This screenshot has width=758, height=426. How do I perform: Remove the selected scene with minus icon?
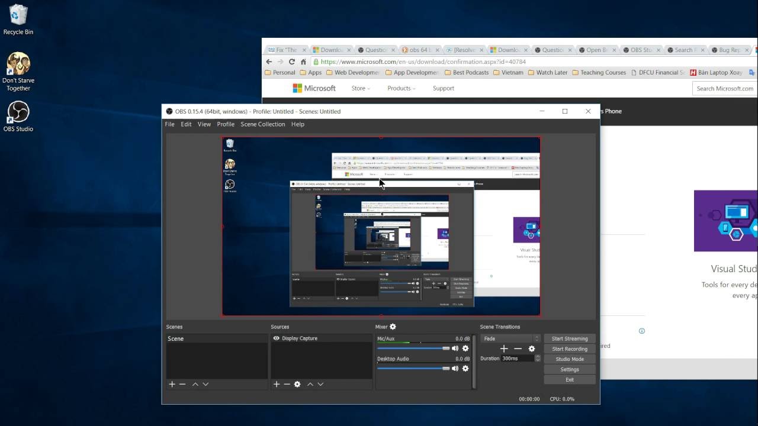click(182, 384)
